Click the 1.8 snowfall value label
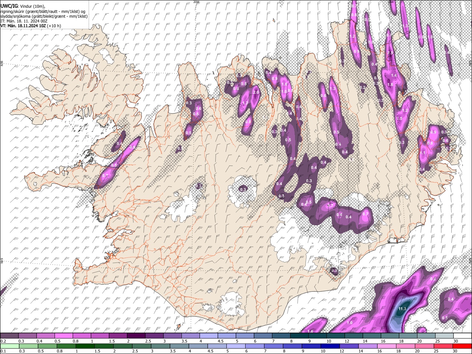This screenshot has width=472, height=354. (x=391, y=84)
